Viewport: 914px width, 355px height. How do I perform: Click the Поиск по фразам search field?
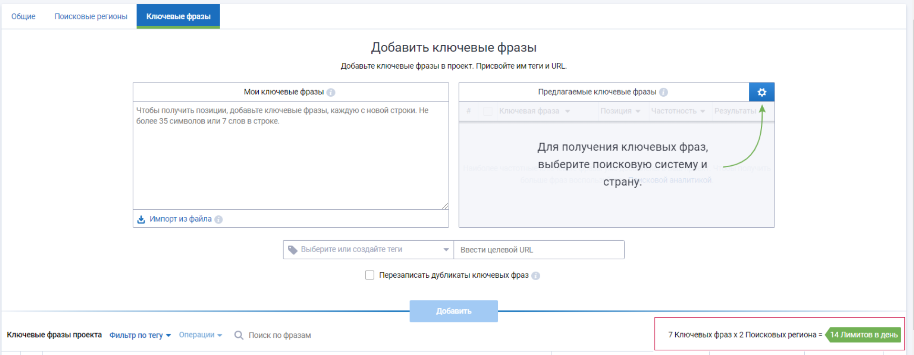coord(280,335)
